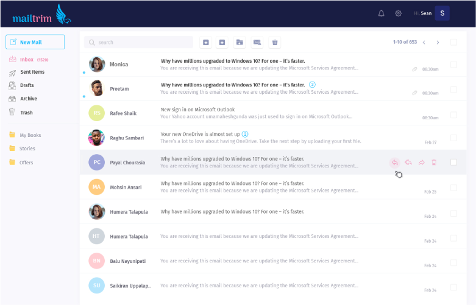
Task: Check the box for Balu Nayunipati's email
Action: 453,262
